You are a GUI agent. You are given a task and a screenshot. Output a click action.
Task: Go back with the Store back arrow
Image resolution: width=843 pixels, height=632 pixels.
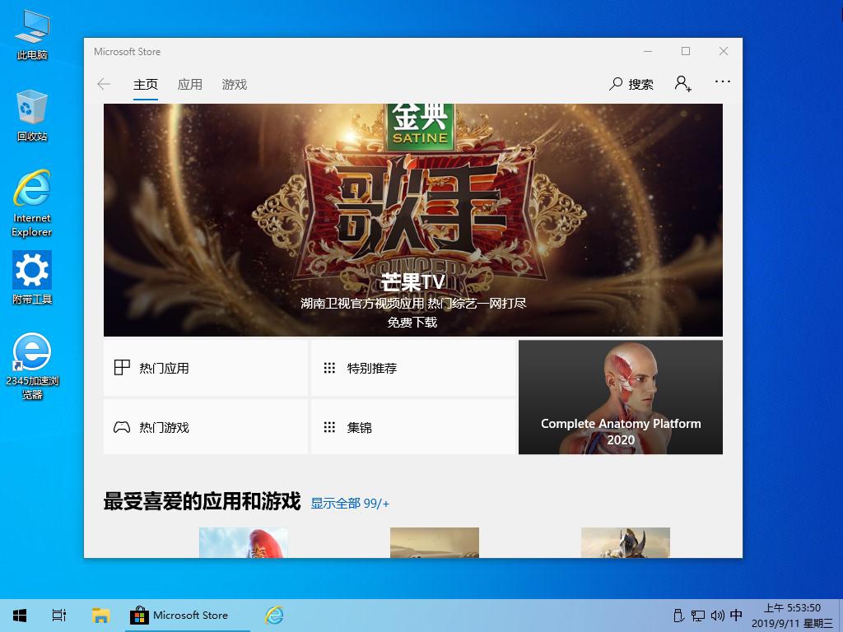pyautogui.click(x=104, y=84)
